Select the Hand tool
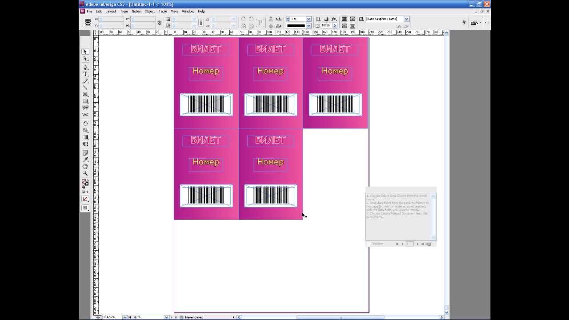This screenshot has width=569, height=320. [x=85, y=166]
